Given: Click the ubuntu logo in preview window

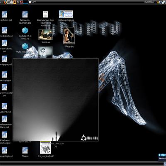Looking at the screenshot, I should (x=90, y=138).
